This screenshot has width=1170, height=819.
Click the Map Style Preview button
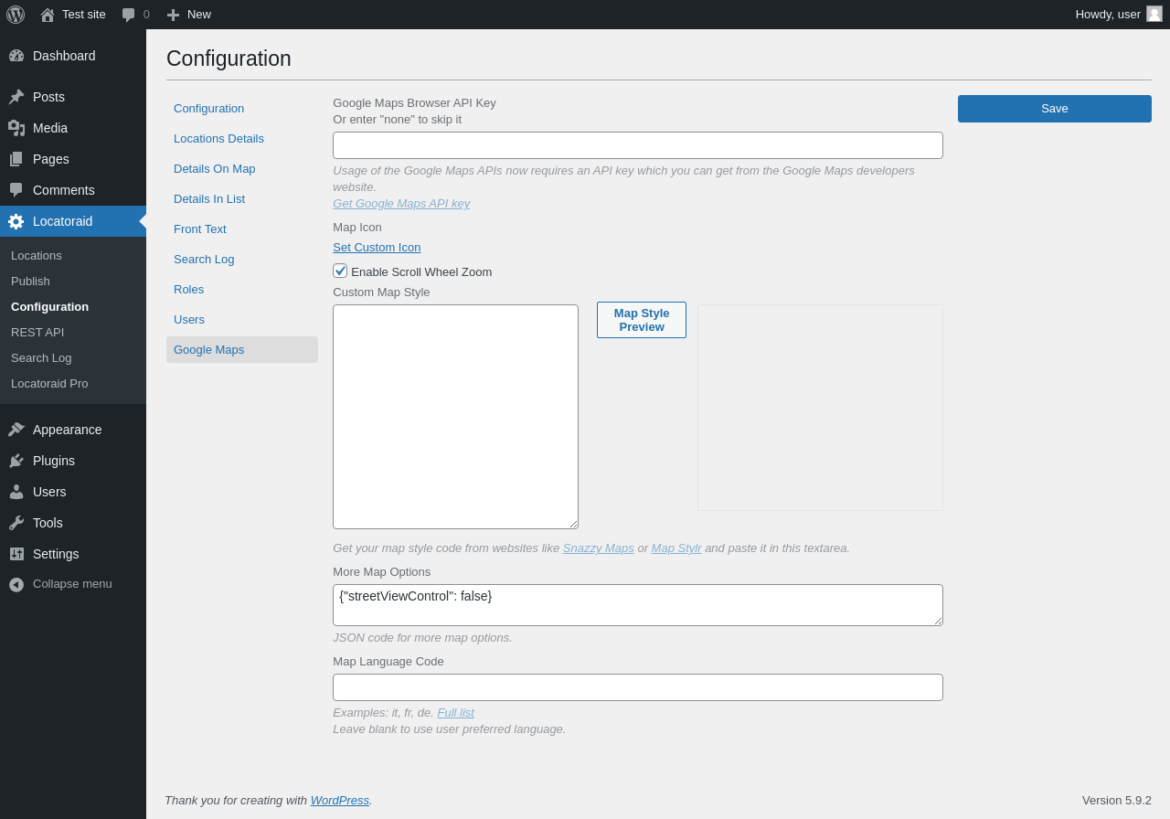click(642, 320)
